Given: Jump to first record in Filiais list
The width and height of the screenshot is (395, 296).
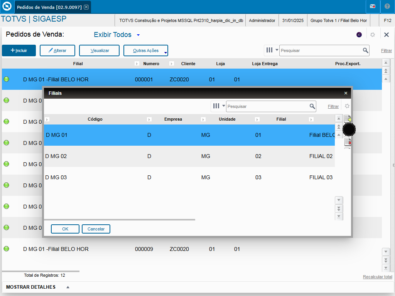Looking at the screenshot, I should coord(339,118).
